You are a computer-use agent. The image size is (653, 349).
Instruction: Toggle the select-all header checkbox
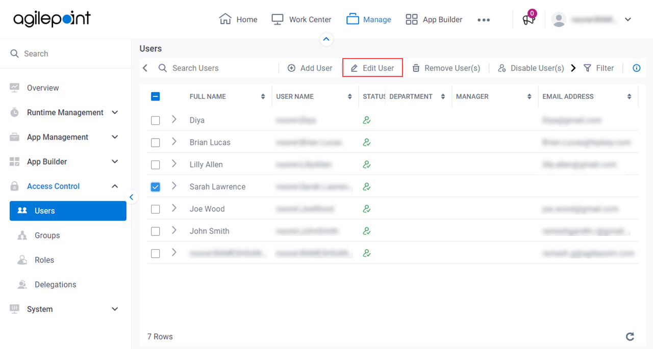click(x=156, y=96)
